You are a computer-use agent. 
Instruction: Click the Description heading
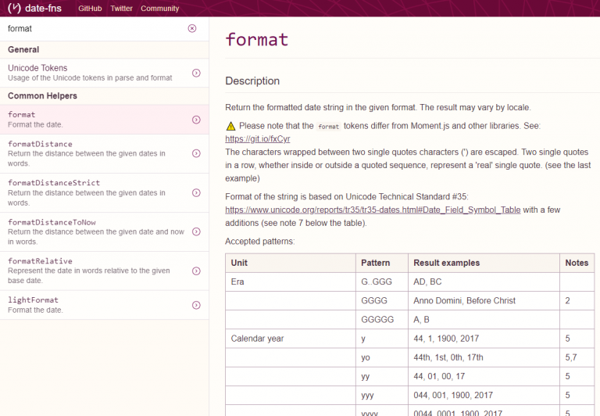[x=252, y=81]
